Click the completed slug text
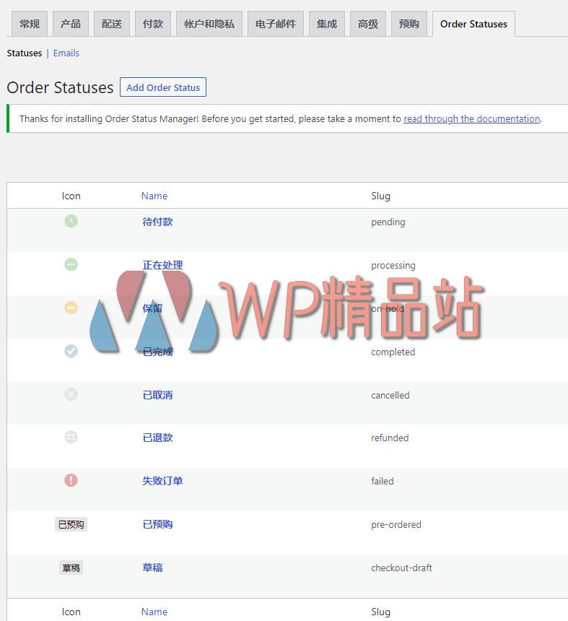568x621 pixels. (x=393, y=352)
